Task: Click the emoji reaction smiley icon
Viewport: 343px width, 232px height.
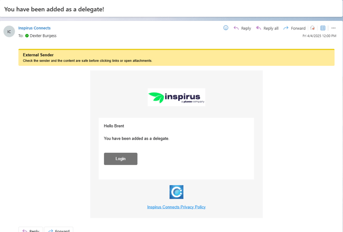Action: (226, 28)
